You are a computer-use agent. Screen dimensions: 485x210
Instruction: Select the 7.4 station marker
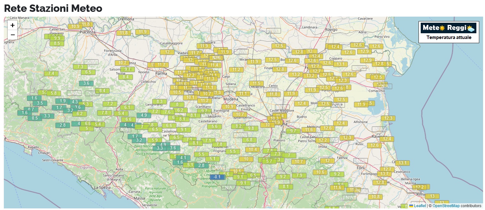[x=51, y=74]
